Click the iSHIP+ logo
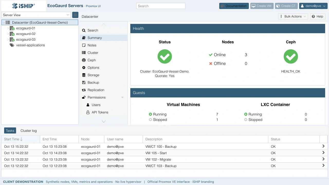Screen dimensions: 329x185 pyautogui.click(x=23, y=6)
